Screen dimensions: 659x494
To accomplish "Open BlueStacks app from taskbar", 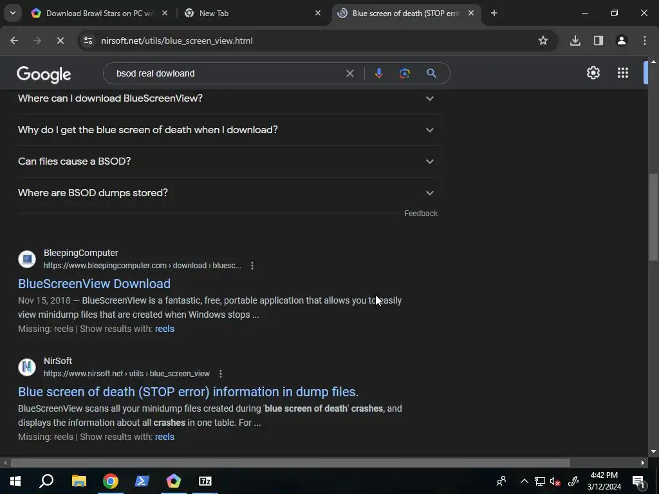I will [x=174, y=481].
